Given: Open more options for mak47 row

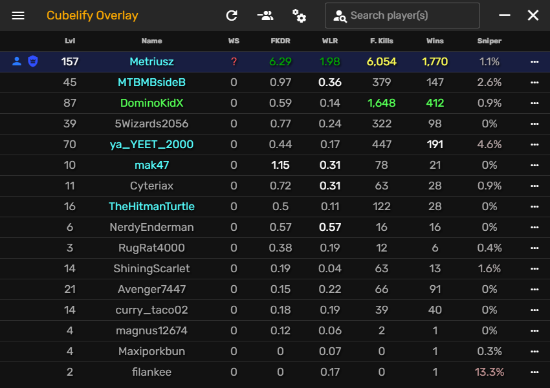Looking at the screenshot, I should 534,166.
